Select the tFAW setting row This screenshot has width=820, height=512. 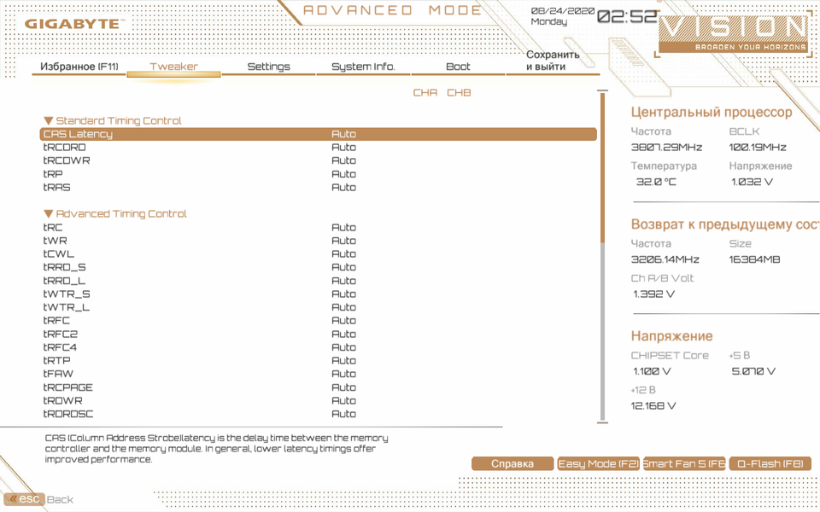(318, 374)
